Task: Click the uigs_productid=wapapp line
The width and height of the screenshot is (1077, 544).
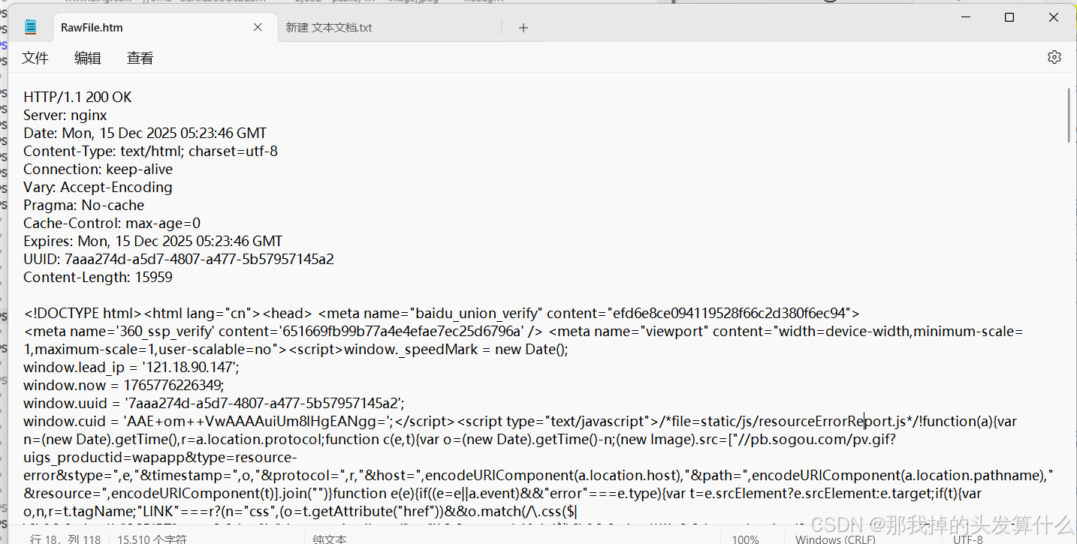Action: coord(160,457)
